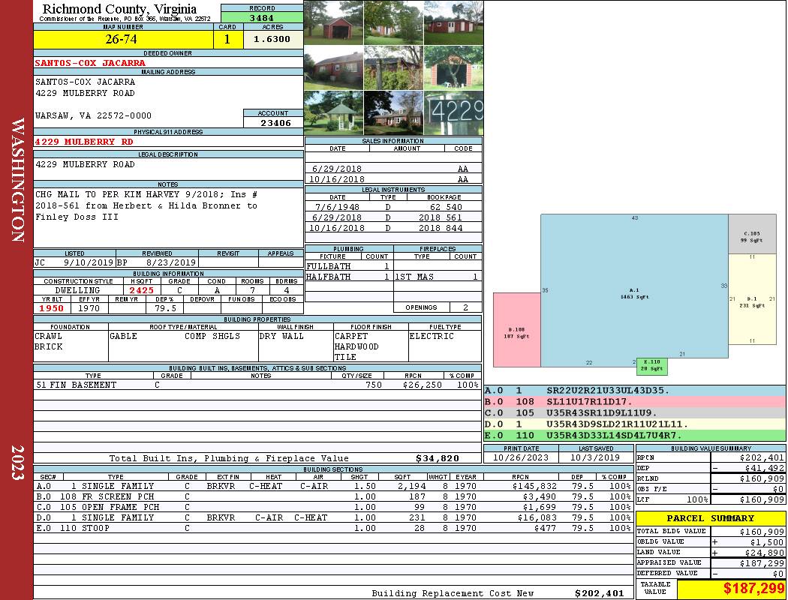Click the 51 FIN BASEMENT built-ins row
Image resolution: width=788 pixels, height=600 pixels.
tap(257, 385)
